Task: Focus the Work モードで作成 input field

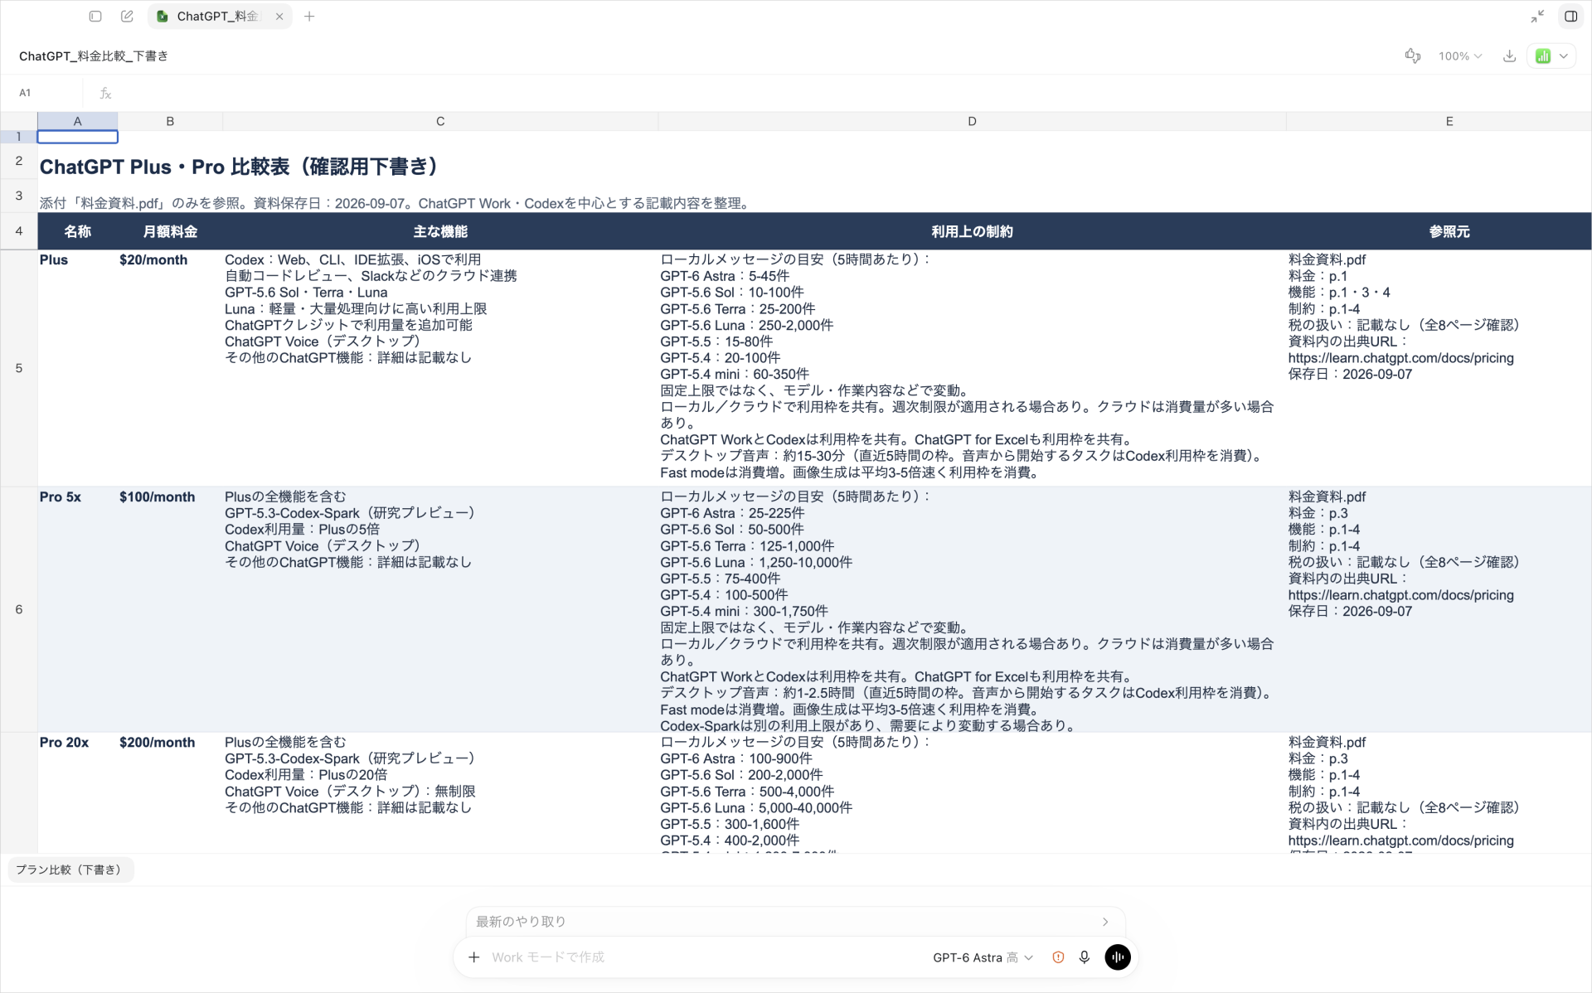Action: pos(705,957)
